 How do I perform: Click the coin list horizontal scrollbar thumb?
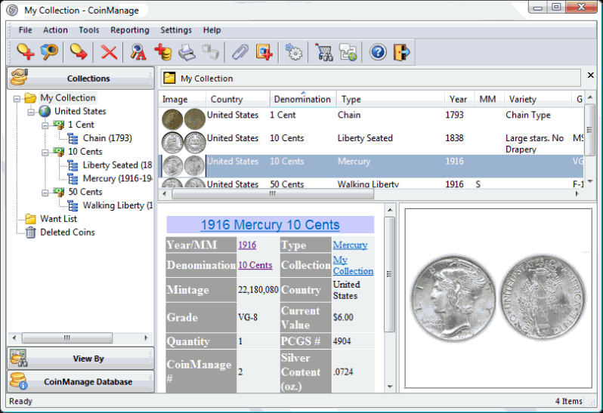(x=272, y=194)
